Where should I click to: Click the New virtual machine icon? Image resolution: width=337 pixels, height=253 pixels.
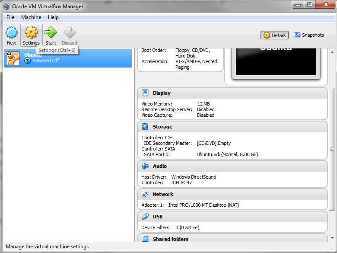(x=12, y=32)
